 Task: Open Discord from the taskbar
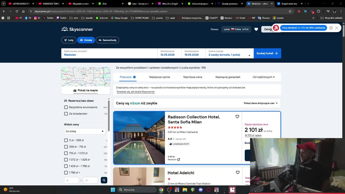tap(200, 190)
